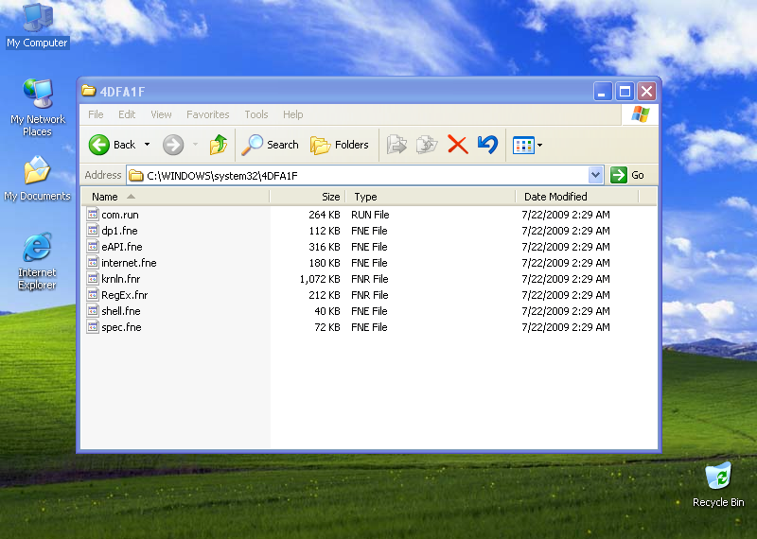Select the krnln.fnr file icon
Viewport: 757px width, 539px height.
(x=93, y=278)
